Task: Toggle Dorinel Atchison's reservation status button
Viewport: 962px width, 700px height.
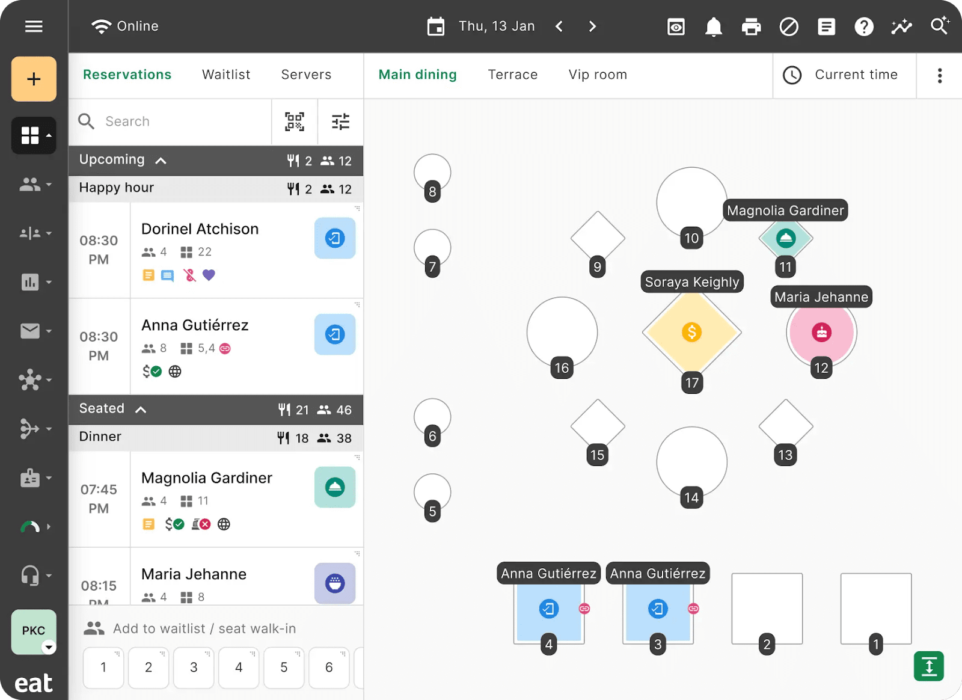Action: click(335, 239)
